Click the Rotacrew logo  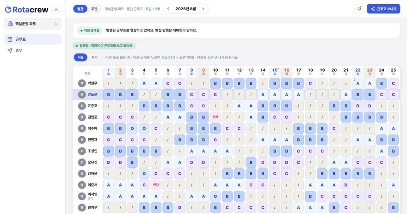pyautogui.click(x=27, y=10)
